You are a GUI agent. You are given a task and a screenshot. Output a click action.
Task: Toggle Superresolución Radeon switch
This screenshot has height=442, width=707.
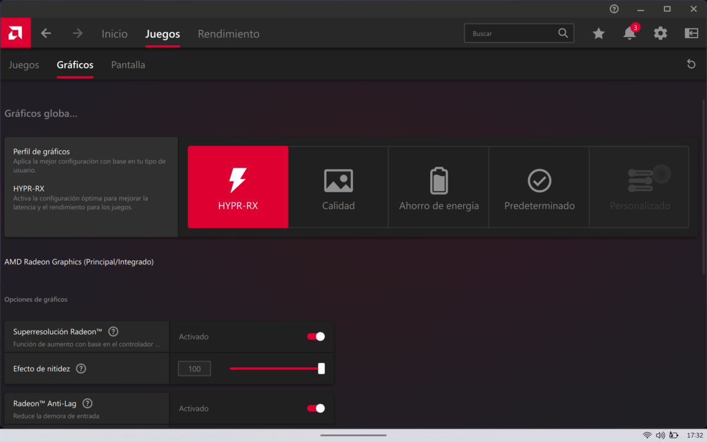pos(316,337)
